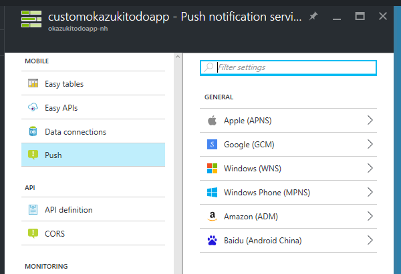Click the notification hub header icon

[x=31, y=19]
